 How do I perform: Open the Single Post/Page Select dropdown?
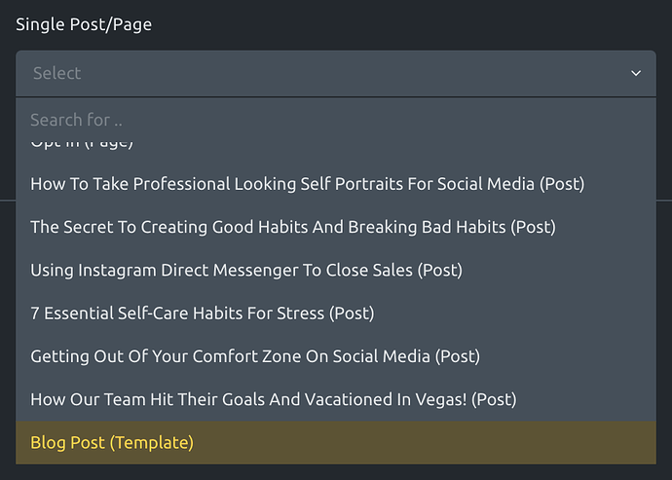[x=336, y=73]
